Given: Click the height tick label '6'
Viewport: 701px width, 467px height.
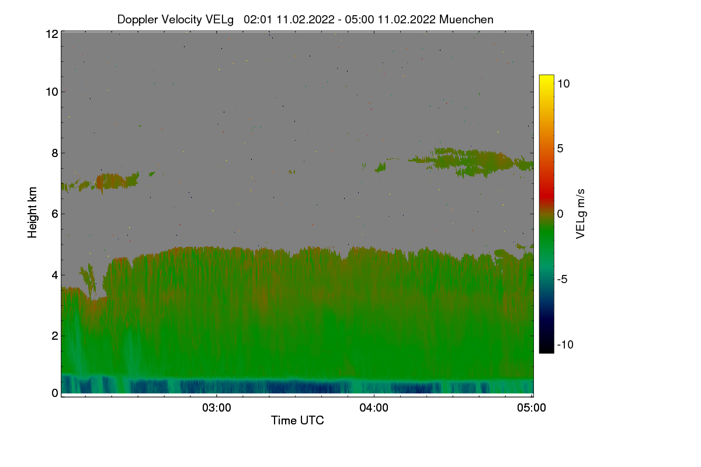Looking at the screenshot, I should pos(55,214).
